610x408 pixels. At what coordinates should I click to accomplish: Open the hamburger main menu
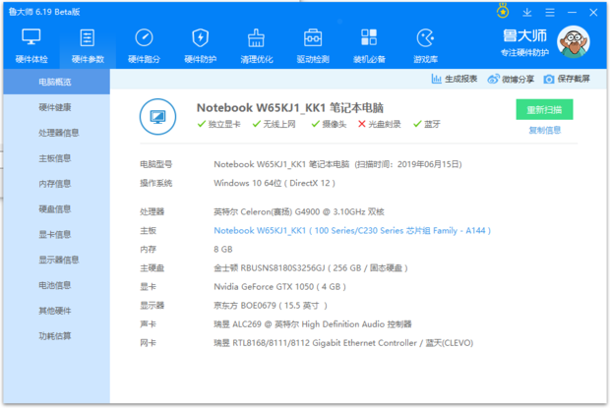[550, 13]
